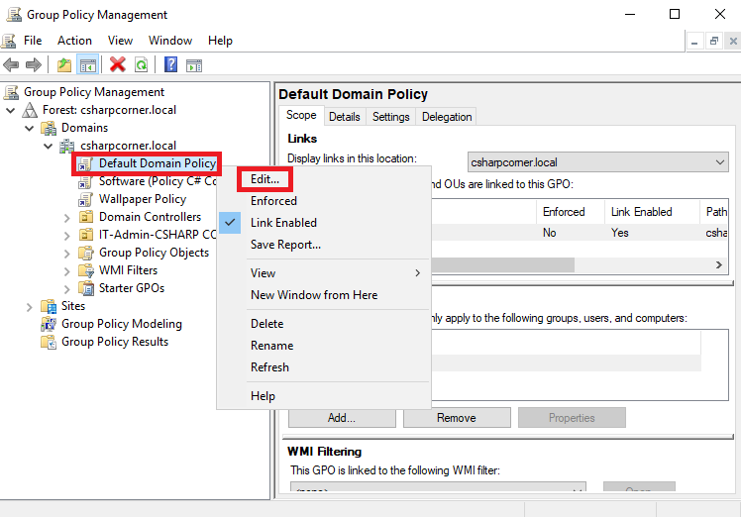This screenshot has height=517, width=741.
Task: Click the Default Domain Policy GPO icon
Action: click(x=85, y=163)
